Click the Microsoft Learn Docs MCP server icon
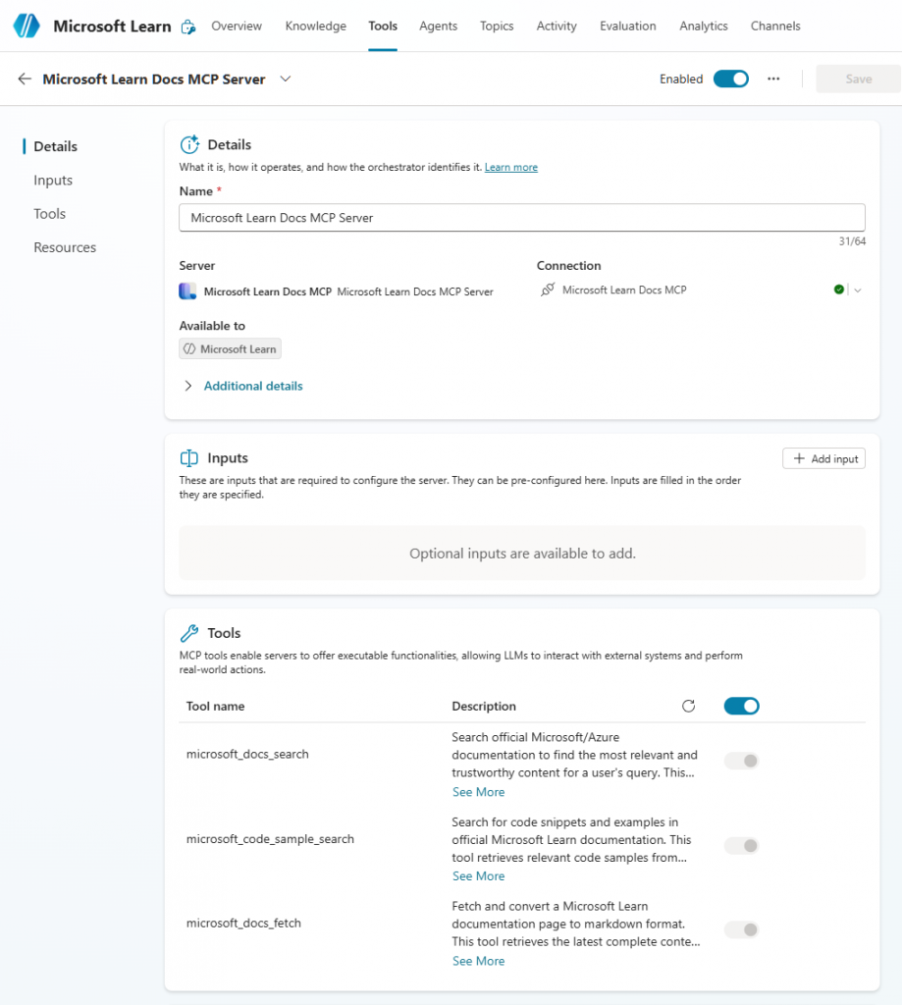Viewport: 902px width, 1005px height. (x=187, y=289)
